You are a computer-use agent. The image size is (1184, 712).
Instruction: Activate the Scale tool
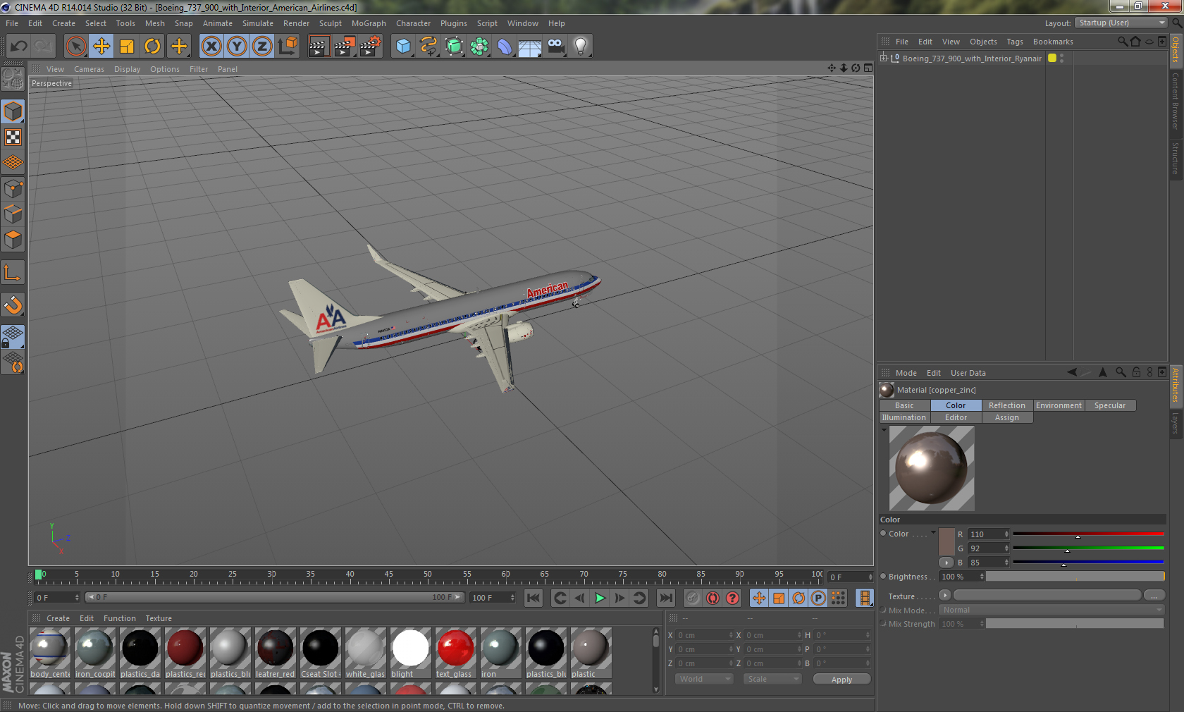127,47
